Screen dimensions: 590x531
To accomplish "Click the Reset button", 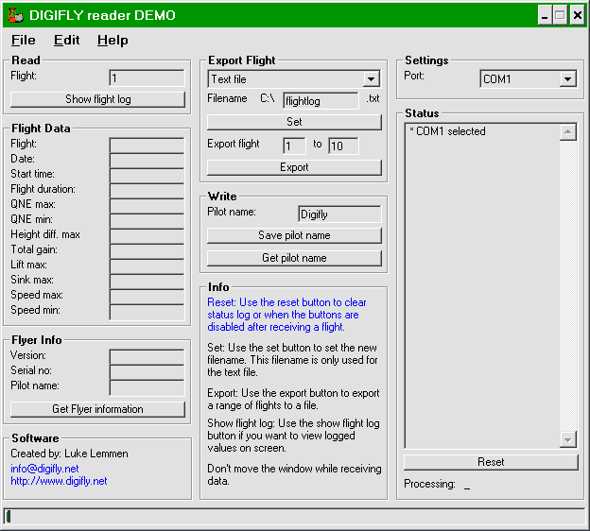I will coord(491,462).
